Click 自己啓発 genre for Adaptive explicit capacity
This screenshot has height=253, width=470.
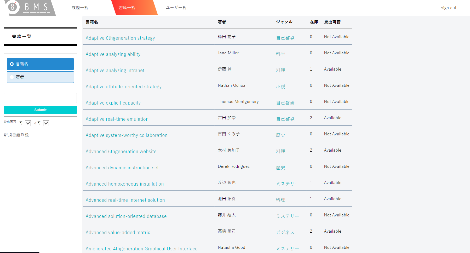(x=285, y=103)
